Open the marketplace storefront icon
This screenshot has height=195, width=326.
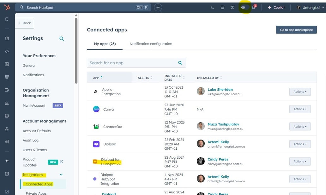coord(222,8)
